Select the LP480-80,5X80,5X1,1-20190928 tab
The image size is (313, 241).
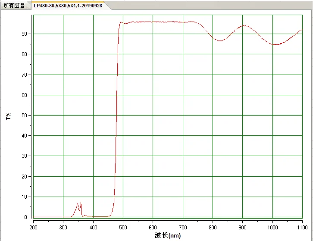point(68,6)
